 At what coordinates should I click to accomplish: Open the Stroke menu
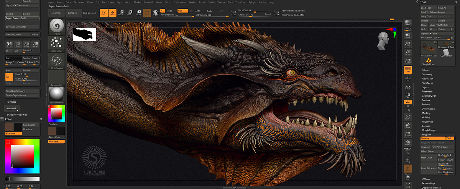(x=212, y=2)
